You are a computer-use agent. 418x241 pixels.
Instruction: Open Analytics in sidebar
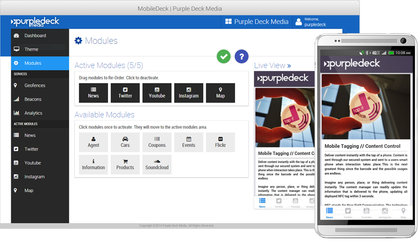(40, 113)
